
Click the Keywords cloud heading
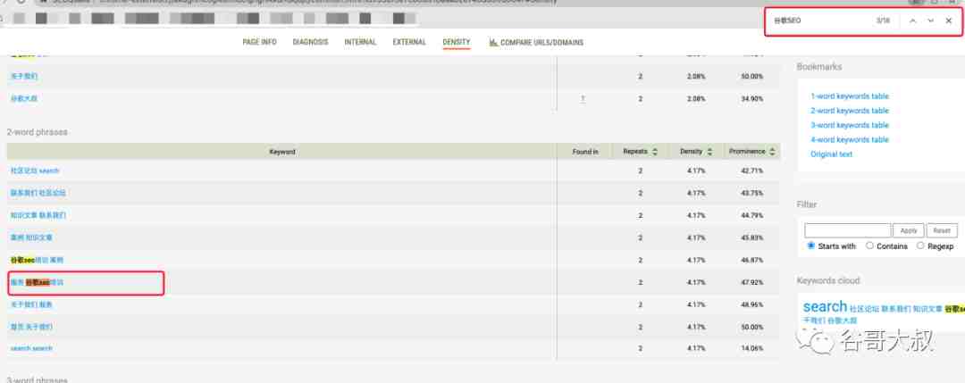click(827, 280)
